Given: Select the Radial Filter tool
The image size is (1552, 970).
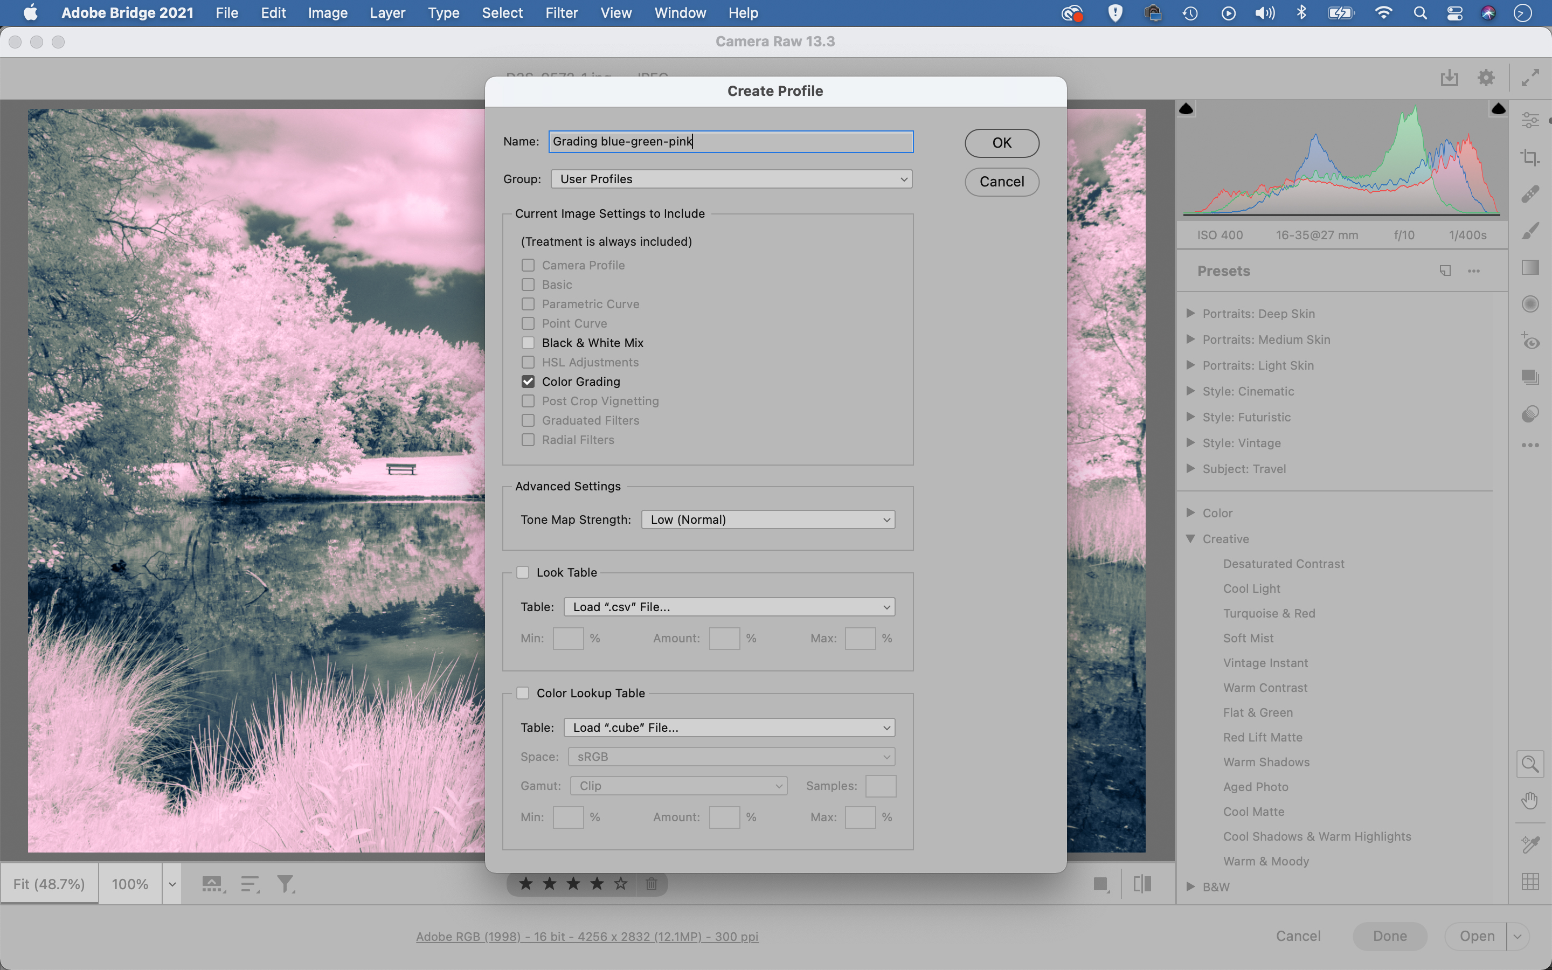Looking at the screenshot, I should coord(1530,303).
